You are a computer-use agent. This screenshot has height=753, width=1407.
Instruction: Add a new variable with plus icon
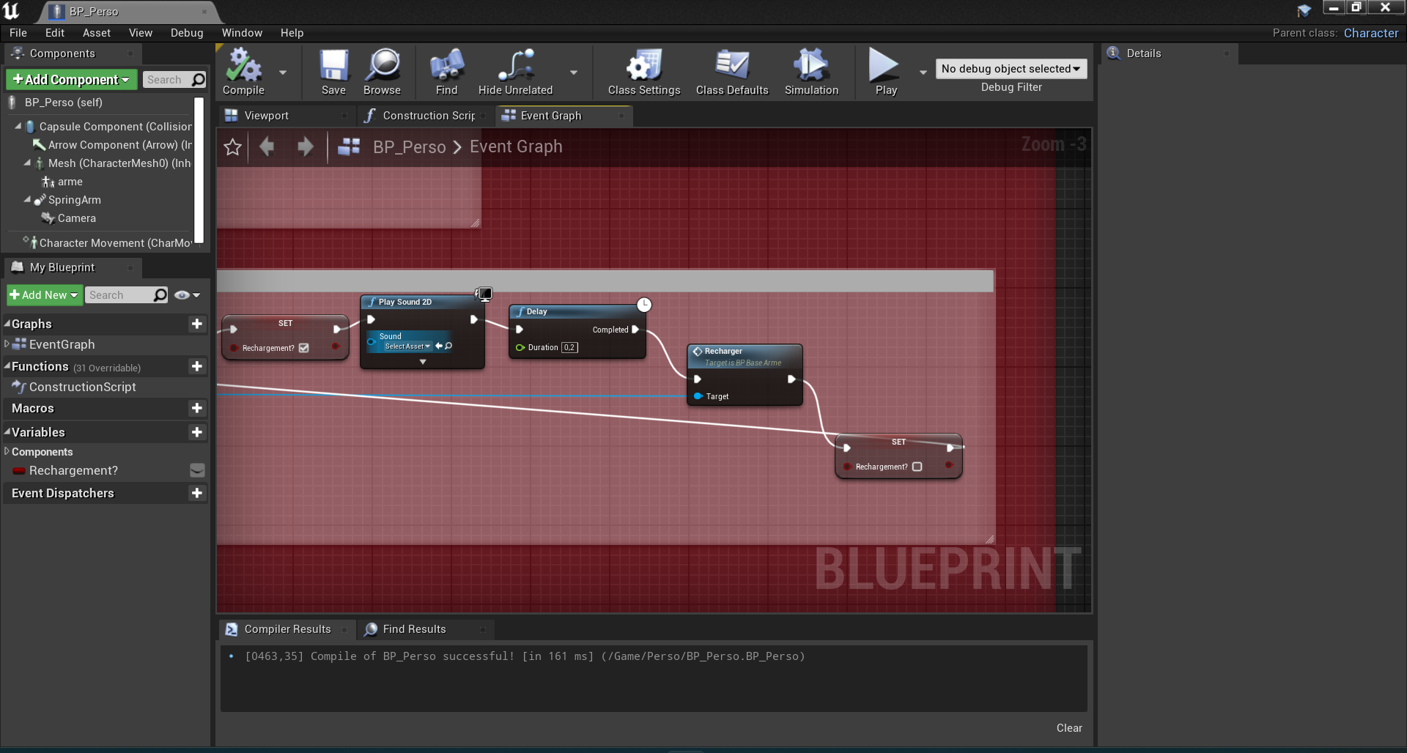pyautogui.click(x=196, y=432)
